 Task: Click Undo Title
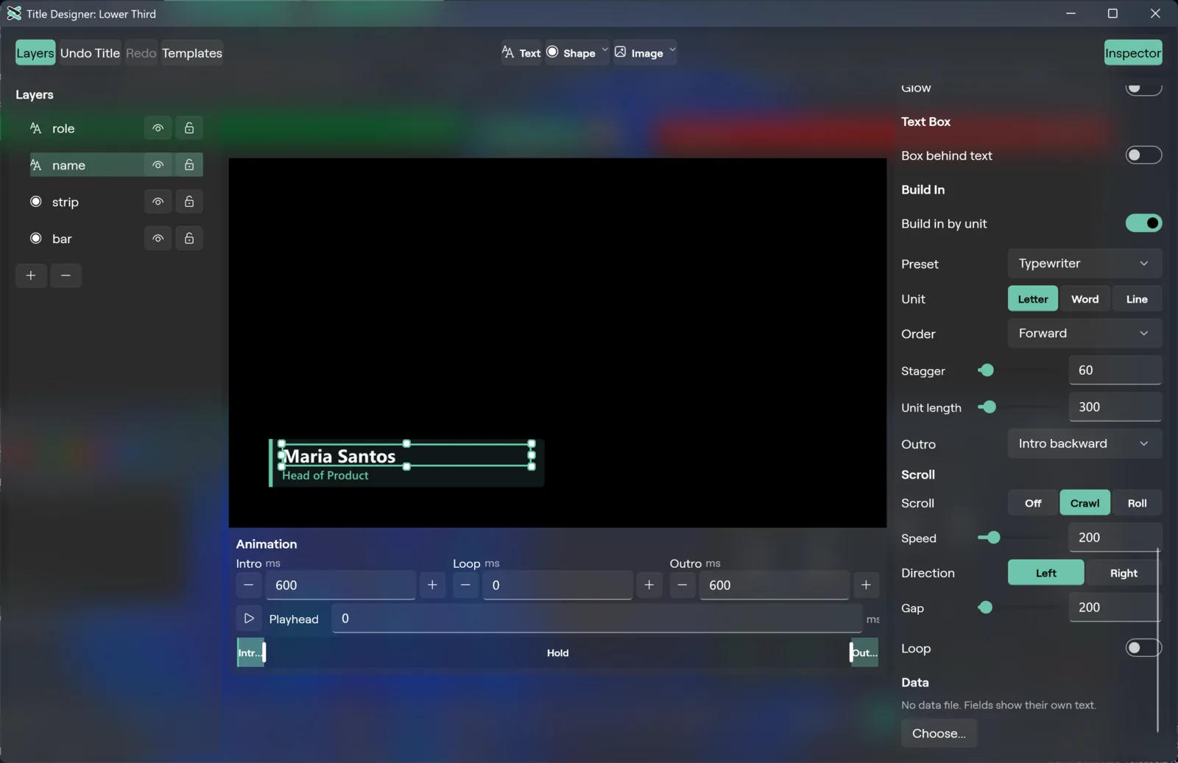pos(90,53)
